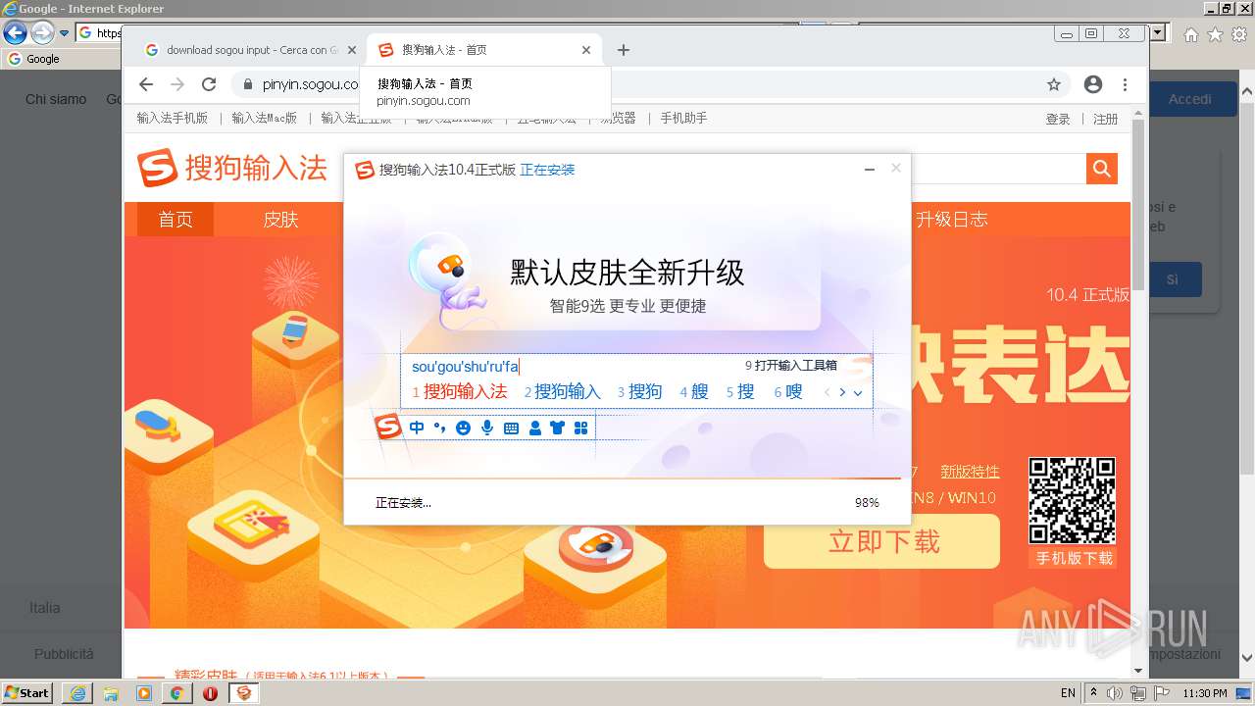
Task: Click Sogou installer taskbar button
Action: tap(244, 693)
